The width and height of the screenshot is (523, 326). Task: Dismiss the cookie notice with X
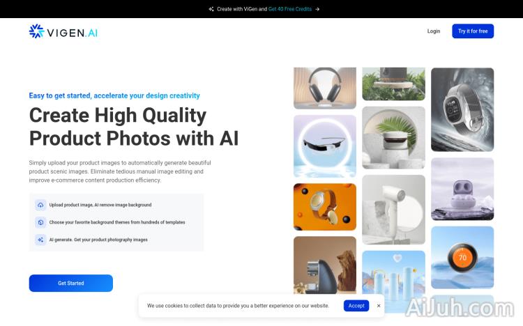point(379,306)
